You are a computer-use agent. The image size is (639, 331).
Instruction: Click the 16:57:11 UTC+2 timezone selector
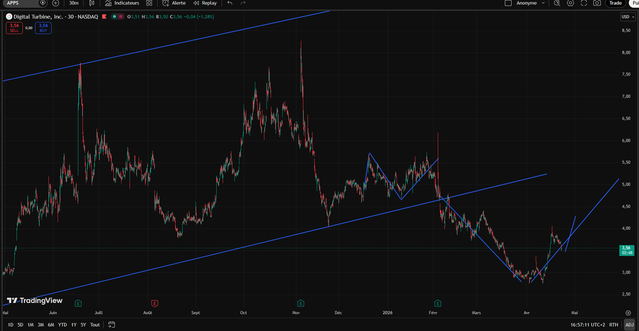point(588,325)
